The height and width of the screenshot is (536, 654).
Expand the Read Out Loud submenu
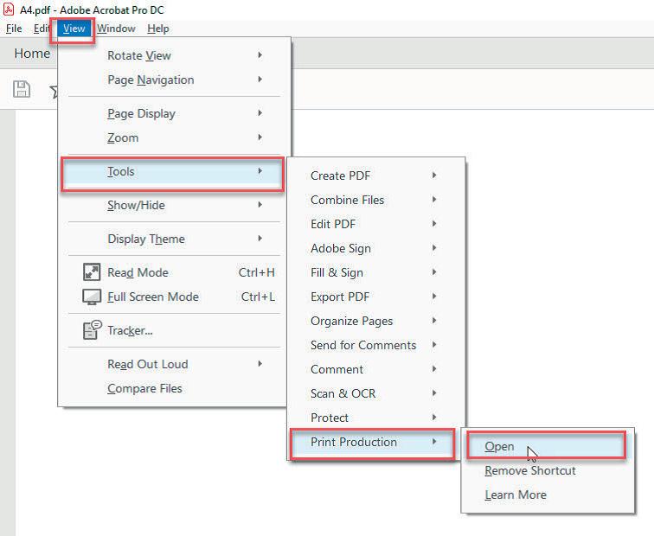[173, 364]
